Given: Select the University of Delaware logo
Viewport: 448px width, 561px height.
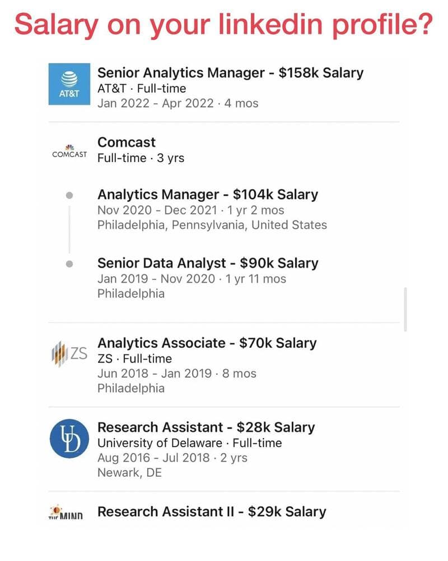Looking at the screenshot, I should pyautogui.click(x=69, y=439).
